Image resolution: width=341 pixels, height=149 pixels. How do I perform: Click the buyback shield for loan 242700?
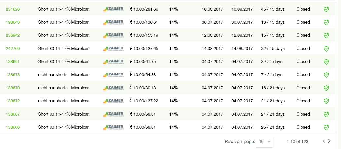326,49
